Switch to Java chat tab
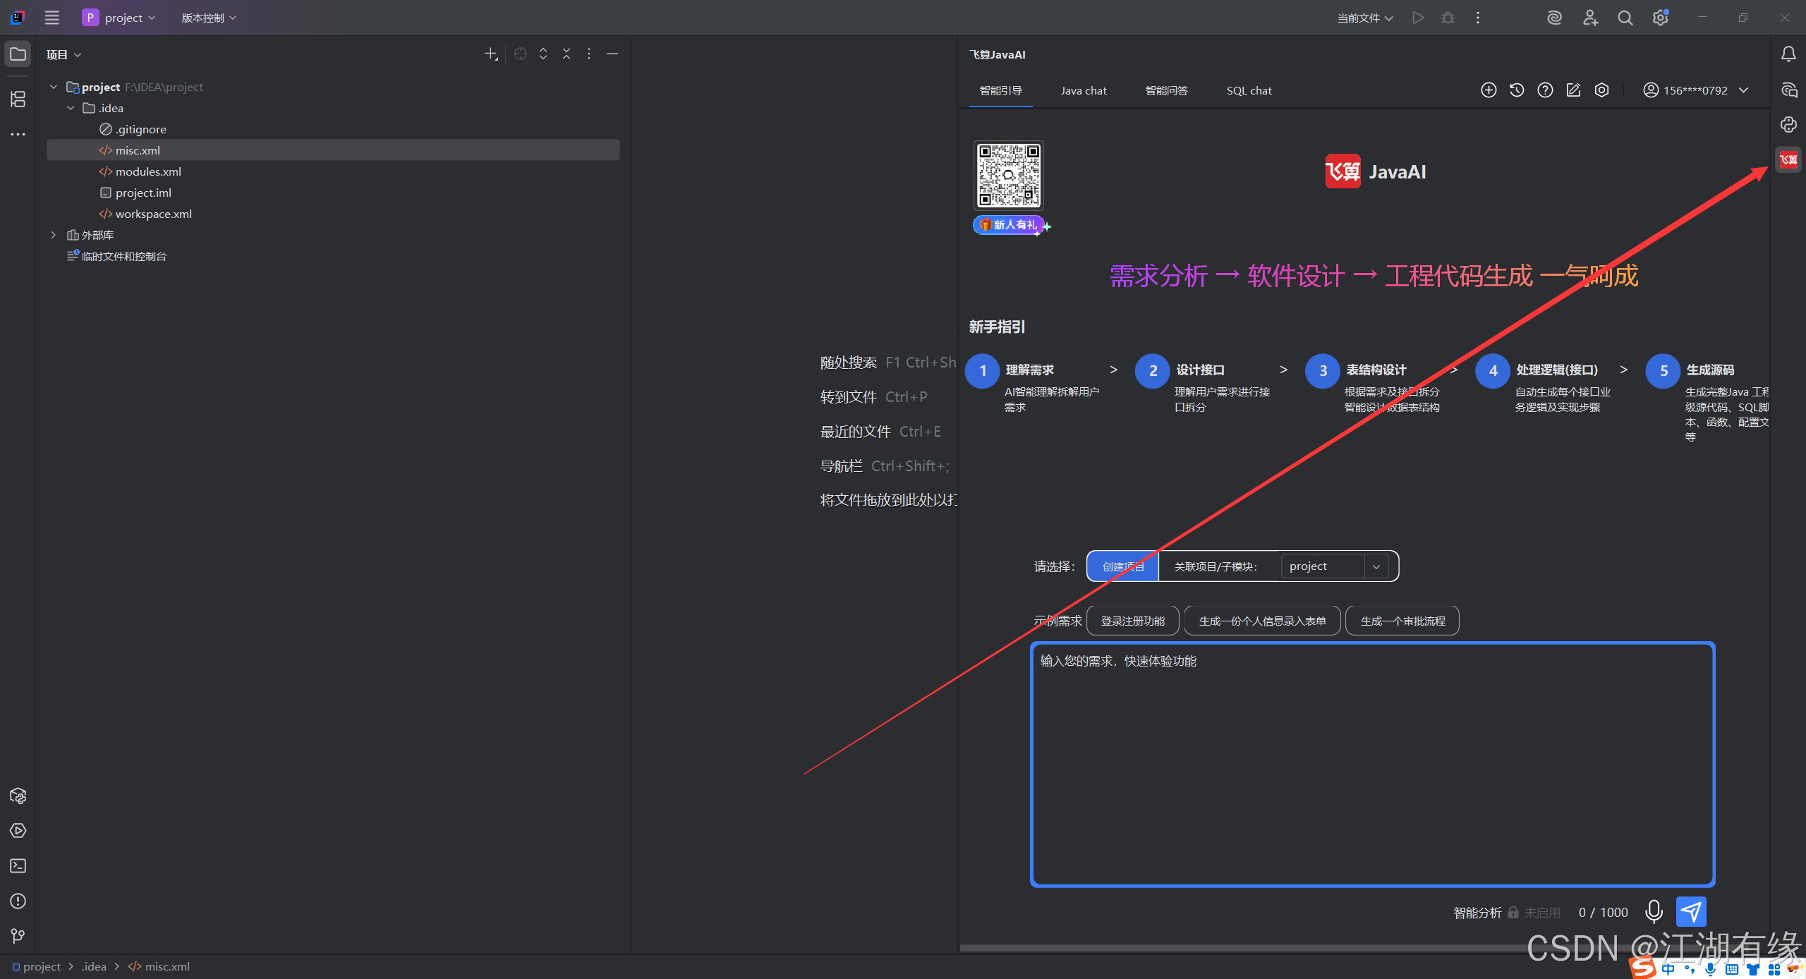 pyautogui.click(x=1084, y=90)
